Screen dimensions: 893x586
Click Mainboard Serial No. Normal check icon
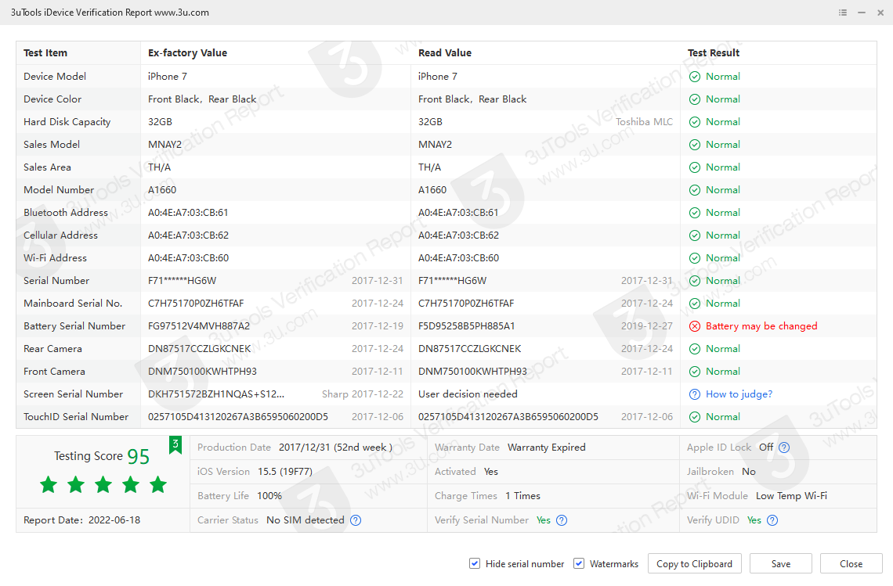[694, 304]
